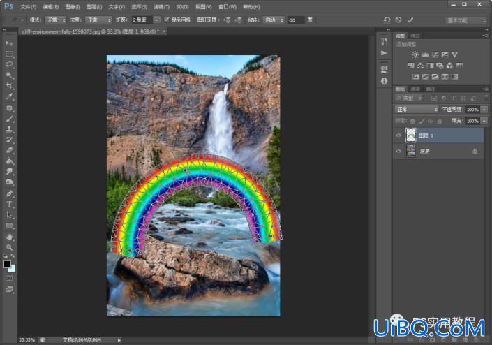Select the Magic Wand tool
Screen dimensions: 492x345
9,75
